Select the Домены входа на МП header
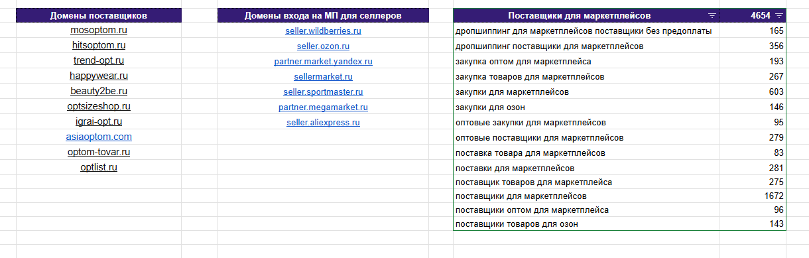This screenshot has width=809, height=258. (x=323, y=15)
